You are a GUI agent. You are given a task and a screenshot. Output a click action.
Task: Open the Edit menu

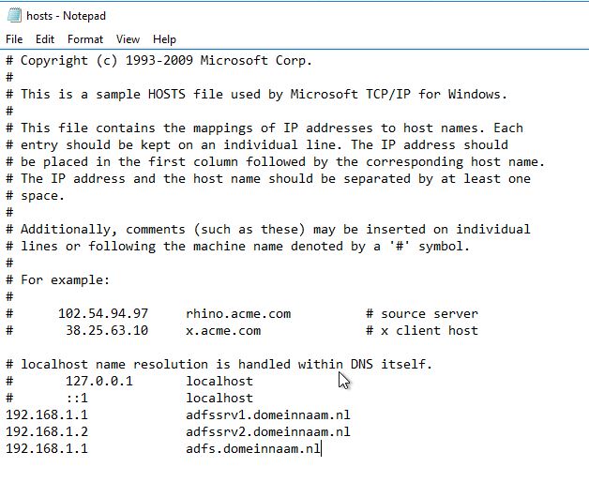tap(45, 39)
